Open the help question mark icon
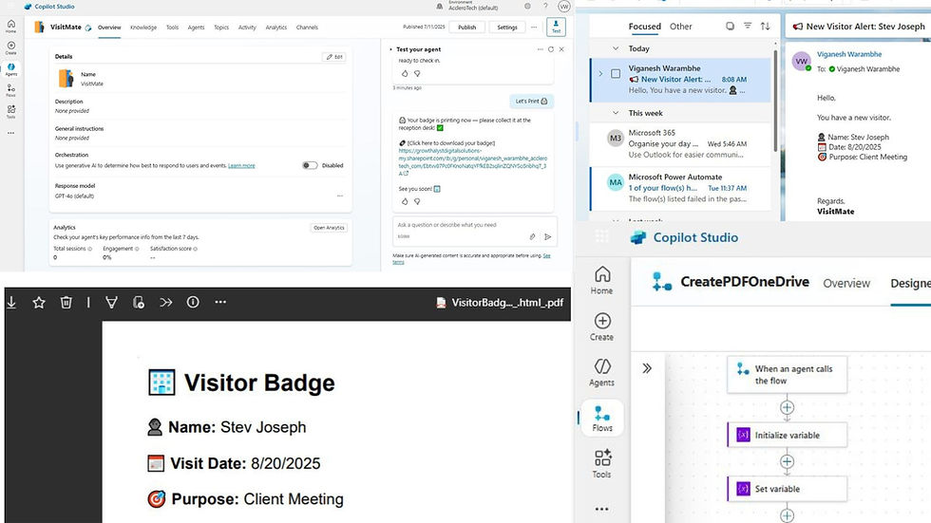The height and width of the screenshot is (523, 931). coord(545,7)
